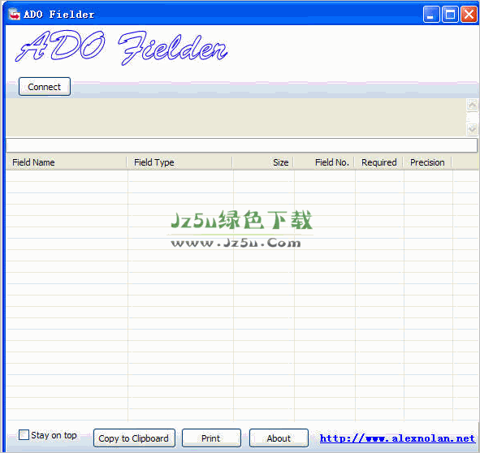
Task: Click the ADO Fielder script logo
Action: point(122,47)
